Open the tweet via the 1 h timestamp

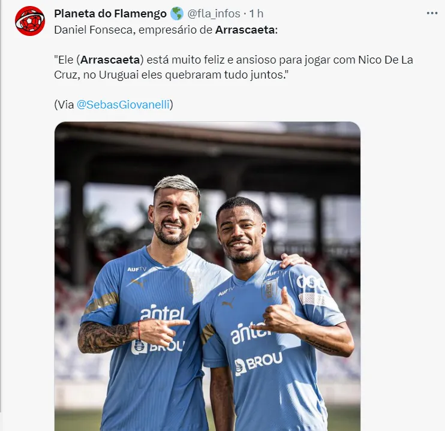256,13
